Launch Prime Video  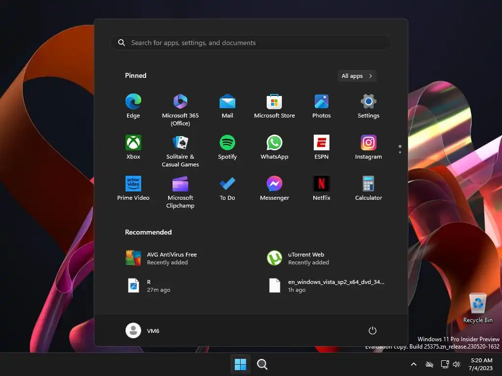(133, 188)
